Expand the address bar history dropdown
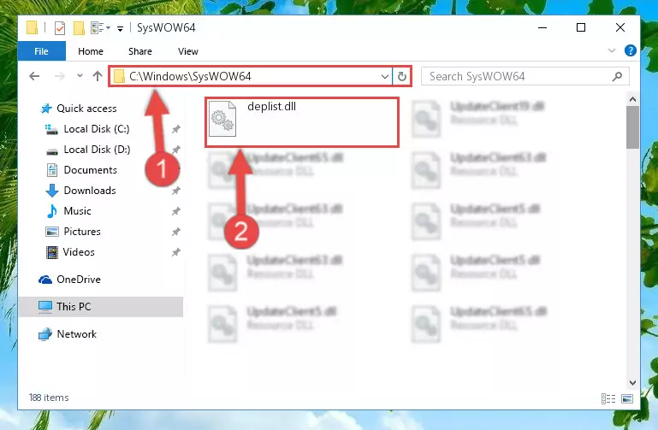The width and height of the screenshot is (658, 430). pyautogui.click(x=384, y=77)
